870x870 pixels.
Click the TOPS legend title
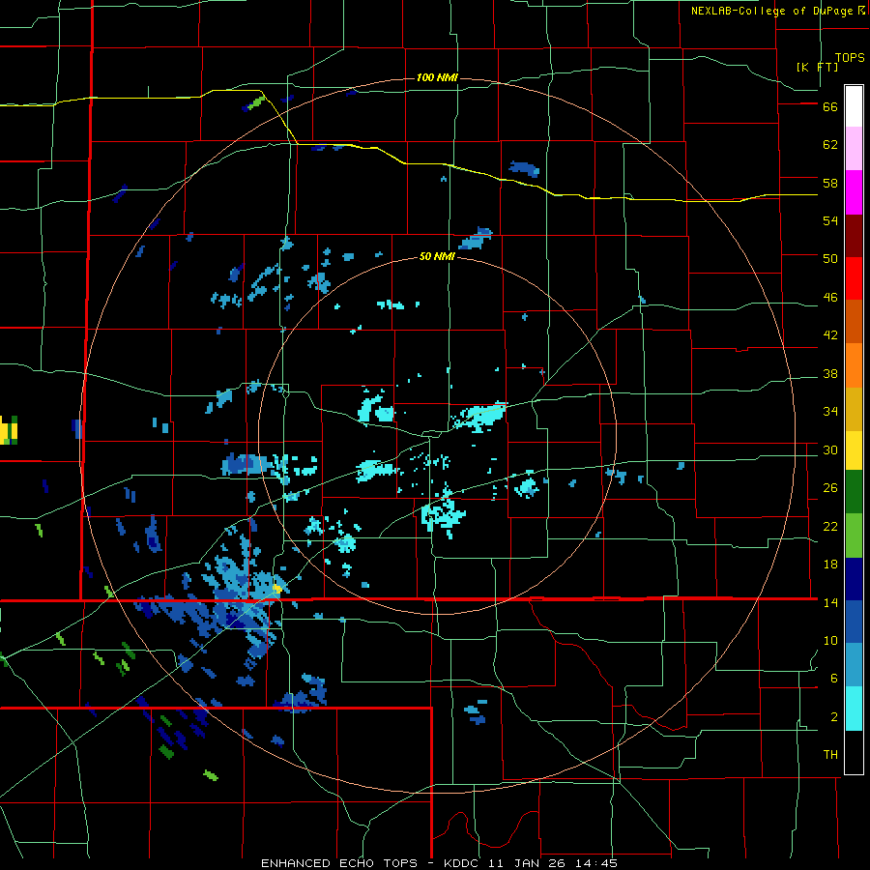(850, 58)
